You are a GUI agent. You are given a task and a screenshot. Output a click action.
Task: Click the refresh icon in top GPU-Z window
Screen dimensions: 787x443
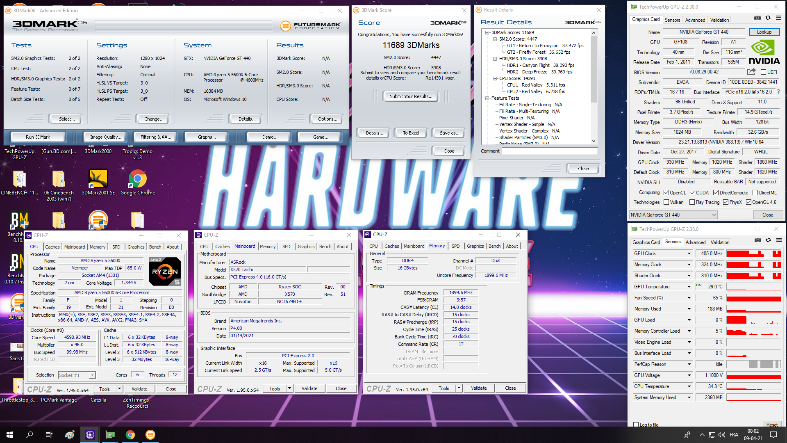[x=768, y=18]
